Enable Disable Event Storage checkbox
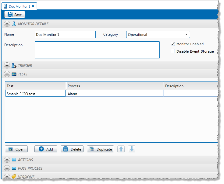This screenshot has width=224, height=184. point(173,51)
